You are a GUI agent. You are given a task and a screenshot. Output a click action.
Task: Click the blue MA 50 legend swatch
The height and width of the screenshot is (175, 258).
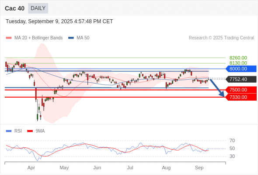pyautogui.click(x=71, y=38)
